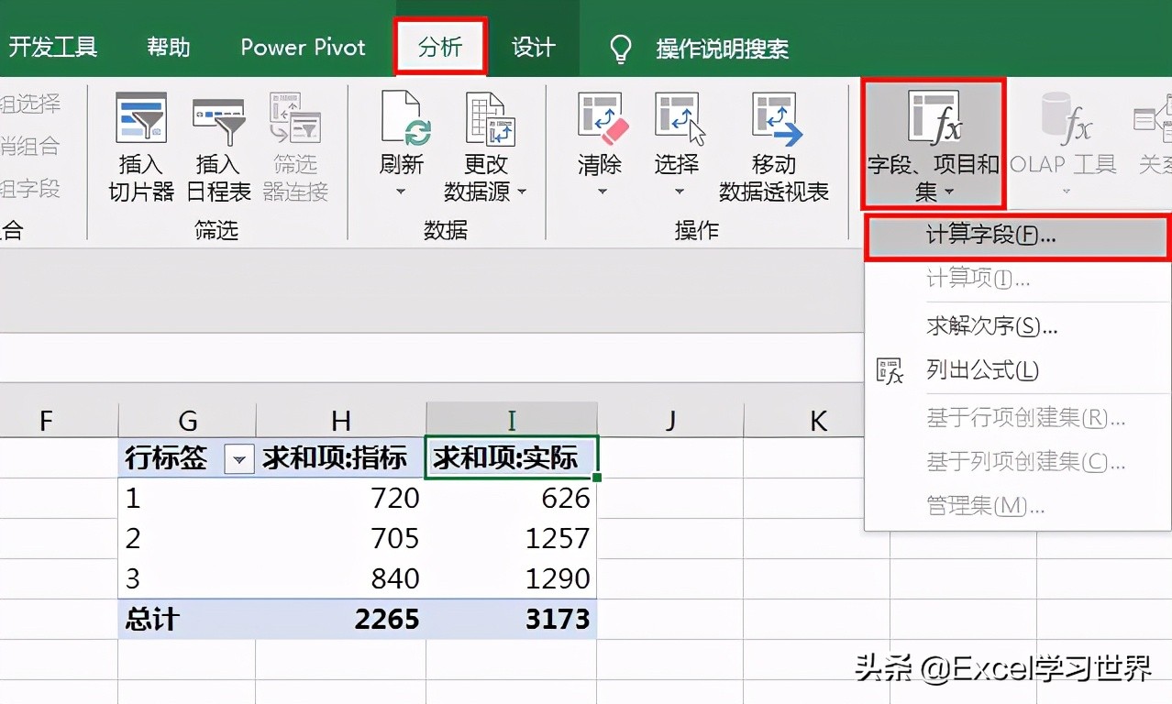The height and width of the screenshot is (704, 1172).
Task: Open the 开发工具 (Developer) tab
Action: pos(53,47)
